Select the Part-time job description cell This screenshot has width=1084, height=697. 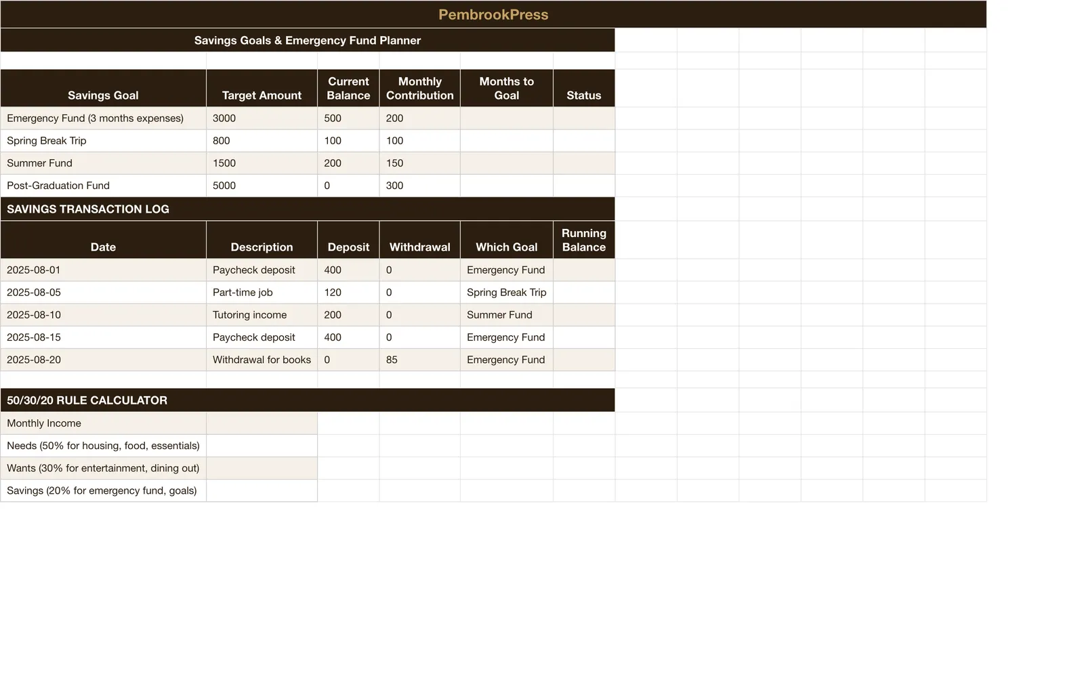[x=262, y=292]
